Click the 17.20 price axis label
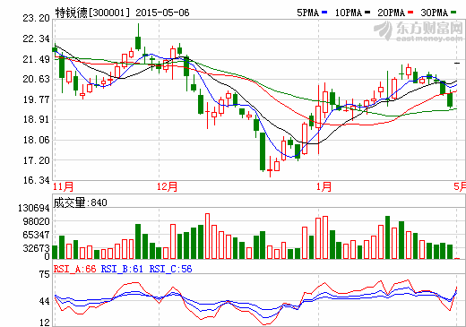Screen dimensions: 466x327 36,160
